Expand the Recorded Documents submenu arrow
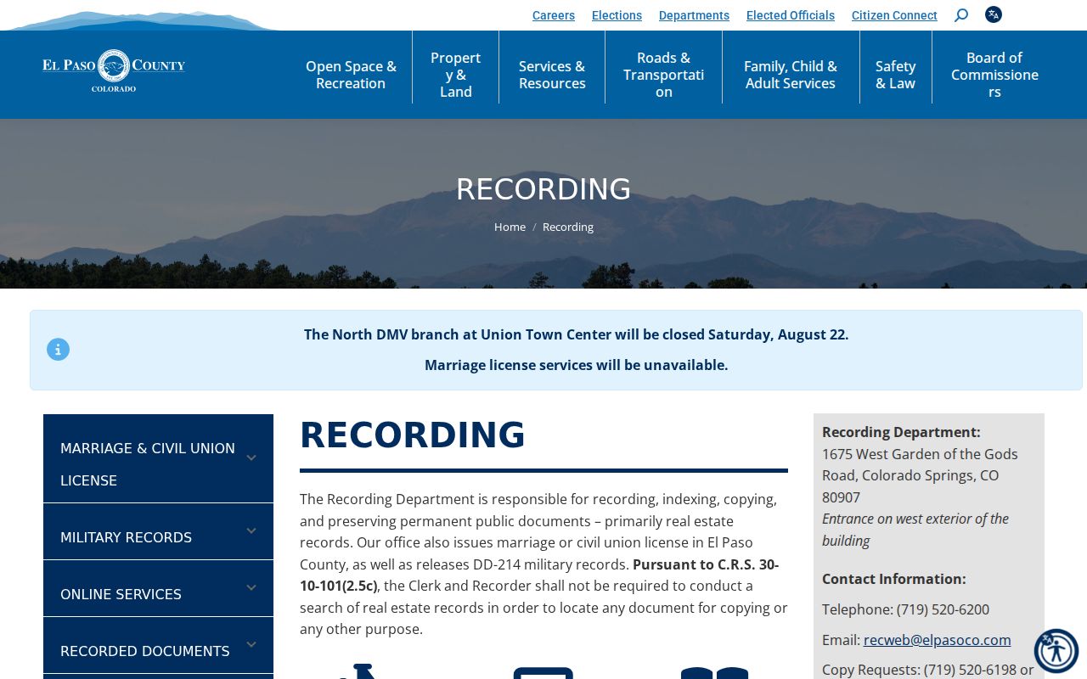Viewport: 1087px width, 679px height. [251, 644]
